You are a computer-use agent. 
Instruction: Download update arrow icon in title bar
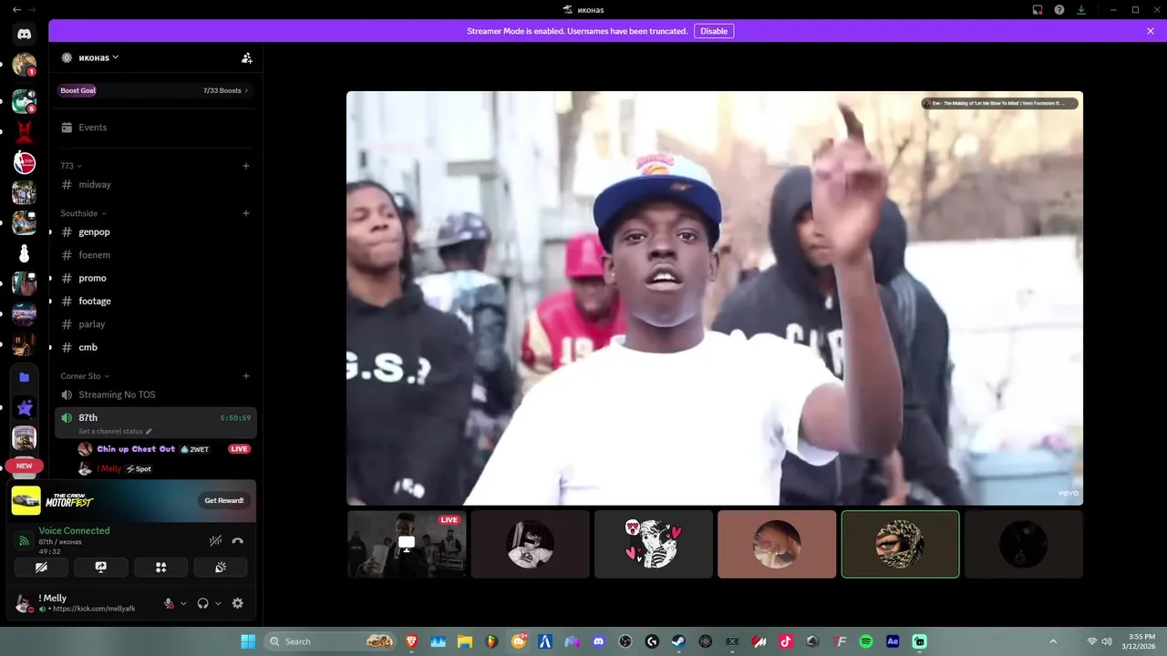1081,10
